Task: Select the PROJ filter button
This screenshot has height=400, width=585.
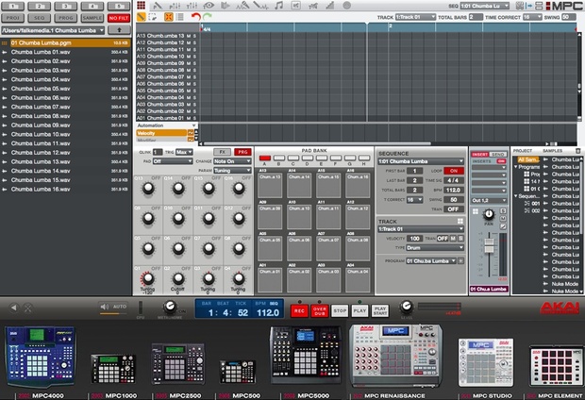Action: [12, 18]
